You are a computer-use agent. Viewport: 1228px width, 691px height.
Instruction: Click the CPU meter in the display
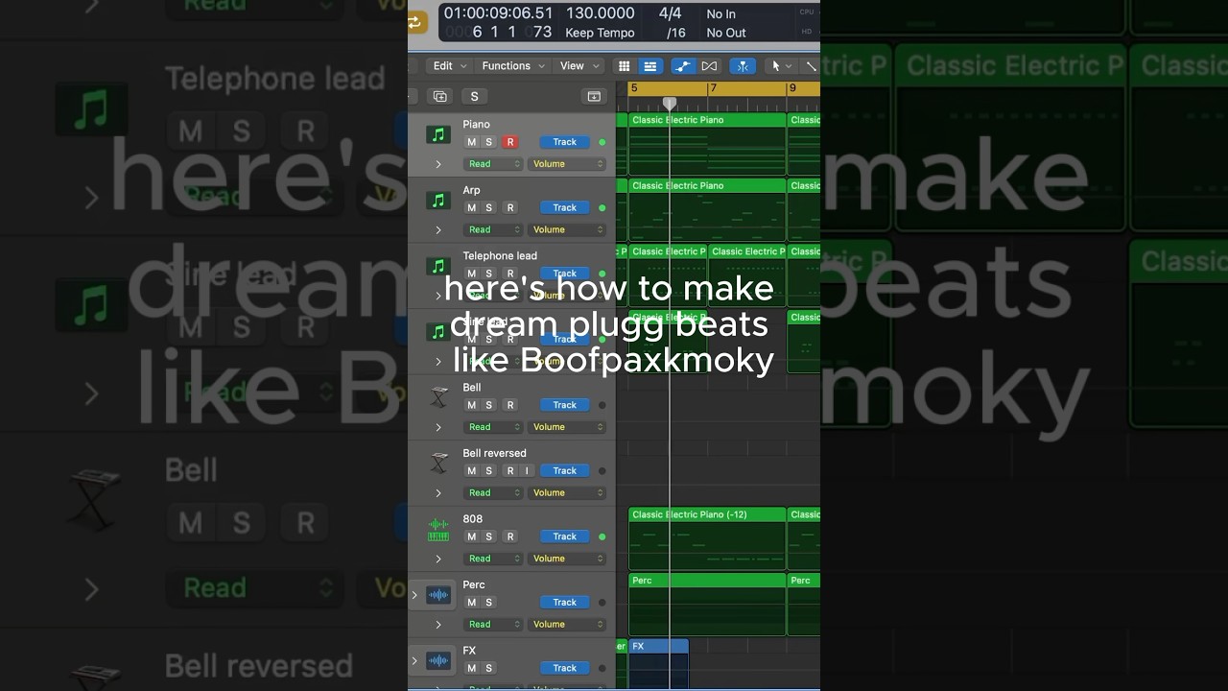point(807,12)
